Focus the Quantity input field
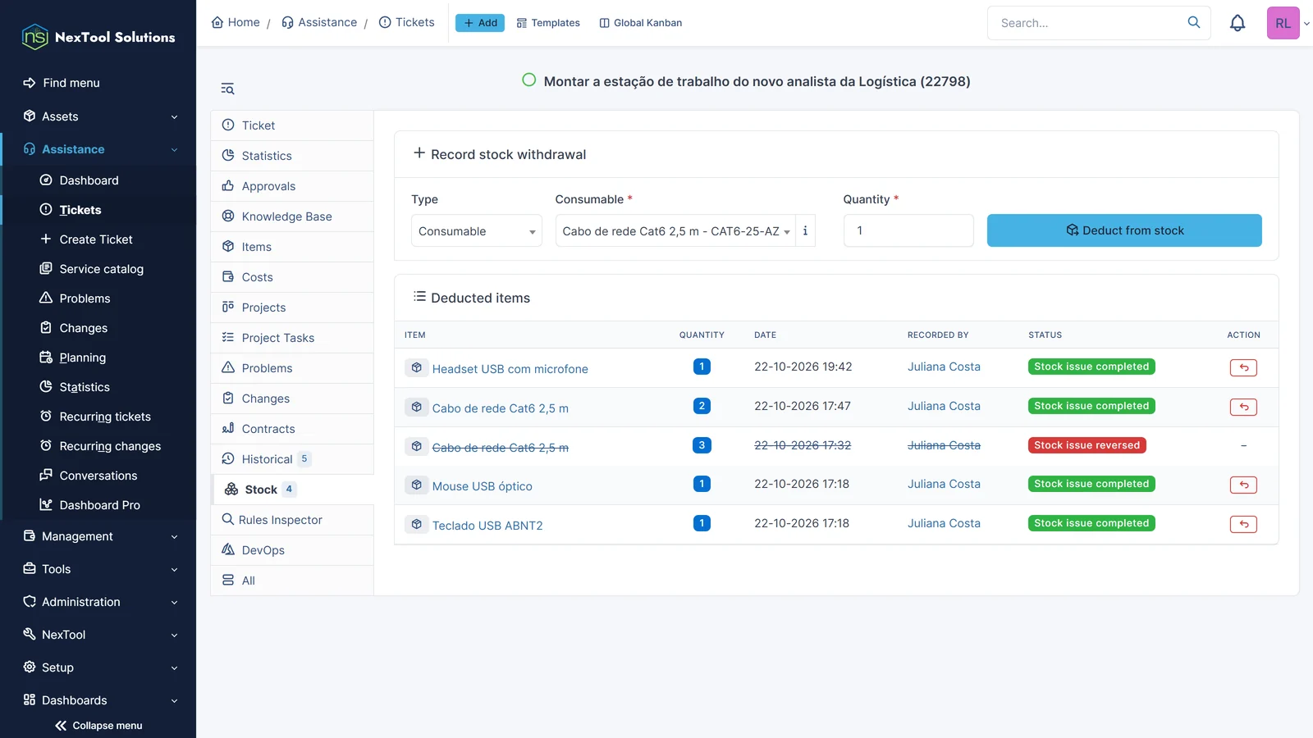Screen dimensions: 1313x738 click(908, 230)
